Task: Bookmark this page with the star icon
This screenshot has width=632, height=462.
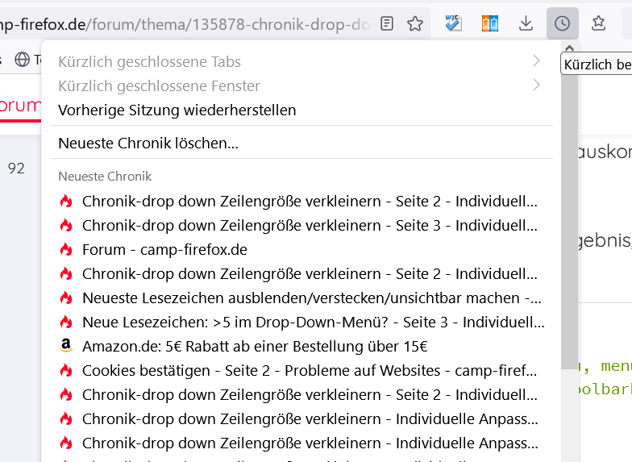Action: [415, 24]
